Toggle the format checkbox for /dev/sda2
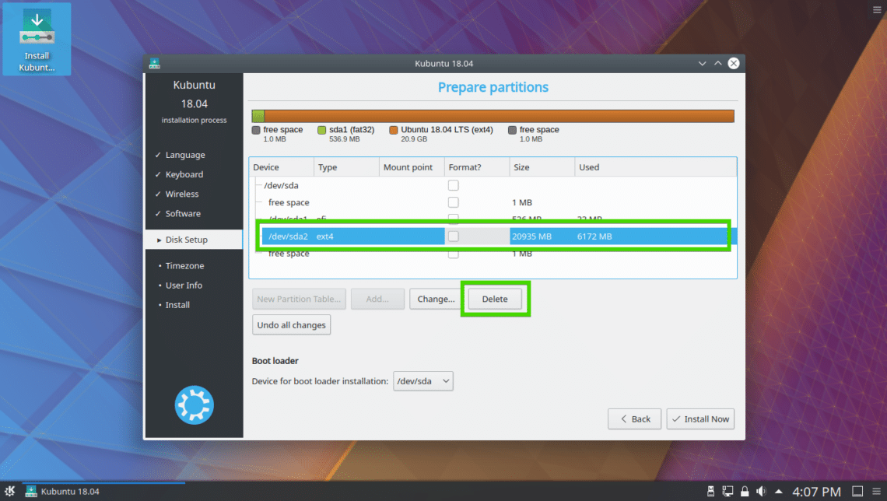 coord(453,236)
